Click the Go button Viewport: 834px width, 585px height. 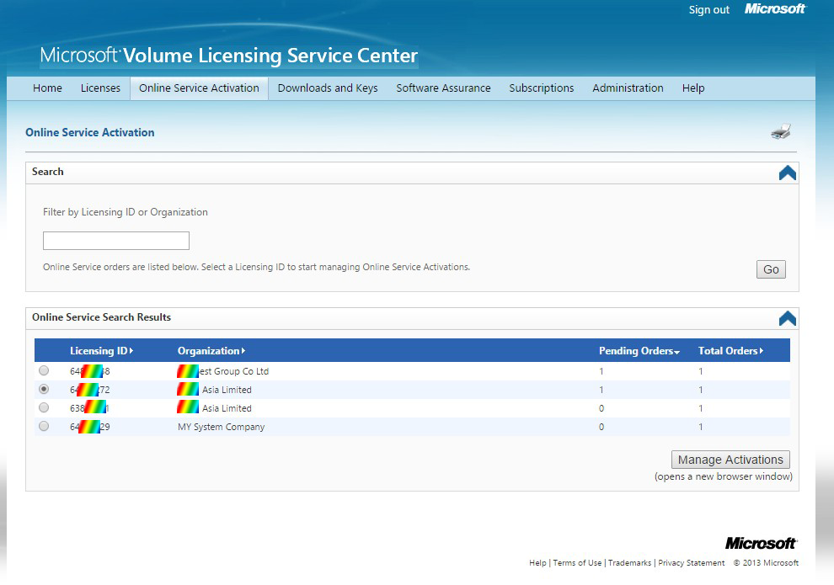771,269
